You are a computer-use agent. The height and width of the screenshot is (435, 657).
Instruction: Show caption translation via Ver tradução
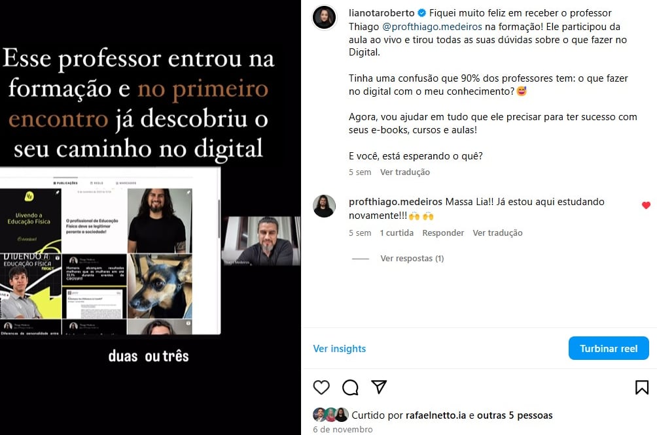[405, 172]
